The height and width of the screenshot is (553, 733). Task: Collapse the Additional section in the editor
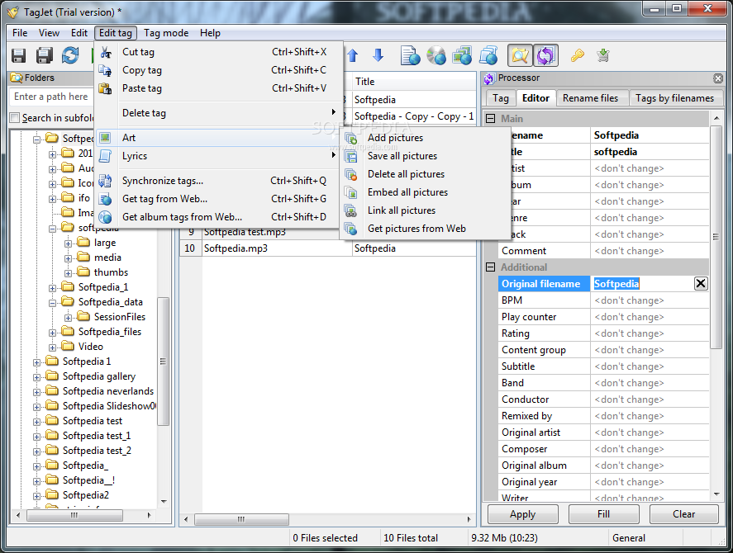point(490,267)
